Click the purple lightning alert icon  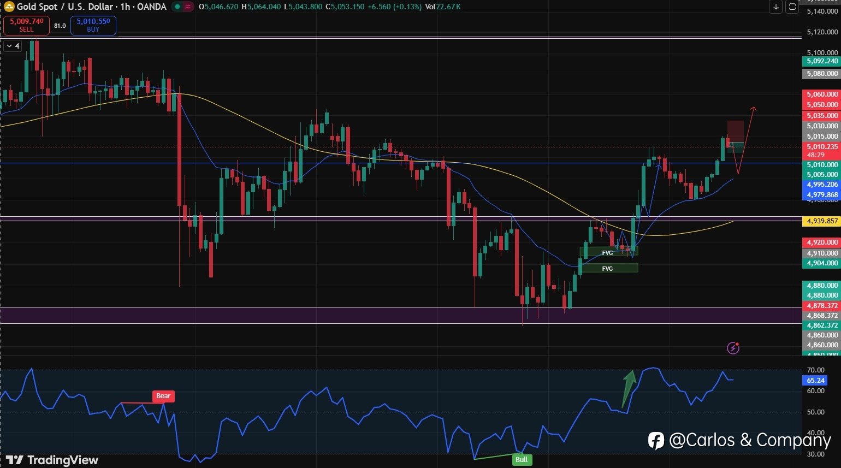(733, 347)
